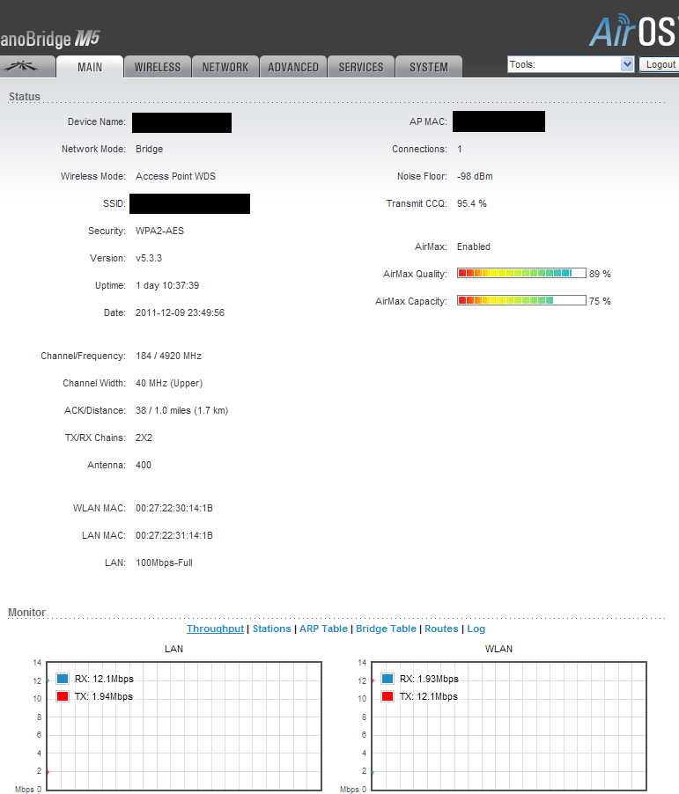The height and width of the screenshot is (794, 679).
Task: Select the version text 'v5.3.3'
Action: (149, 258)
